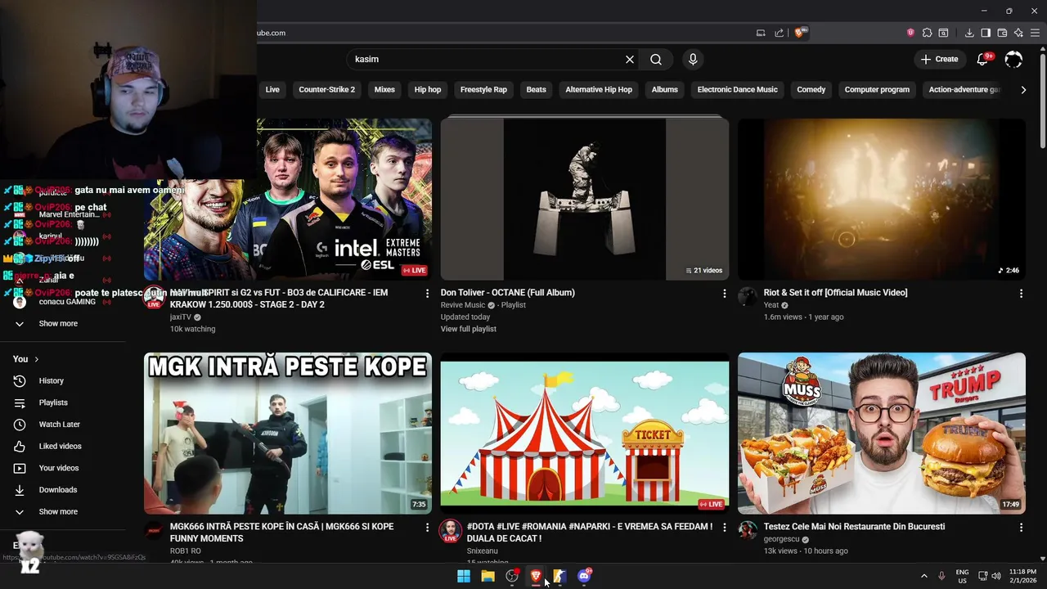Open the Brave Wallet icon
Viewport: 1047px width, 589px height.
point(1002,33)
